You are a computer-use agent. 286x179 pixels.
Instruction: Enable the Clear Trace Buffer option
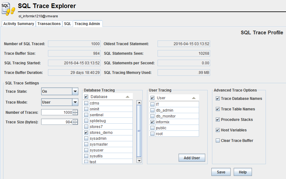pyautogui.click(x=218, y=141)
